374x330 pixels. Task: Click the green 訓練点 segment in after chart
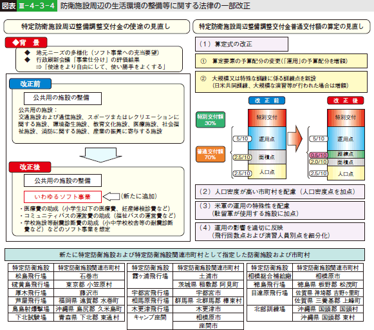346,154
